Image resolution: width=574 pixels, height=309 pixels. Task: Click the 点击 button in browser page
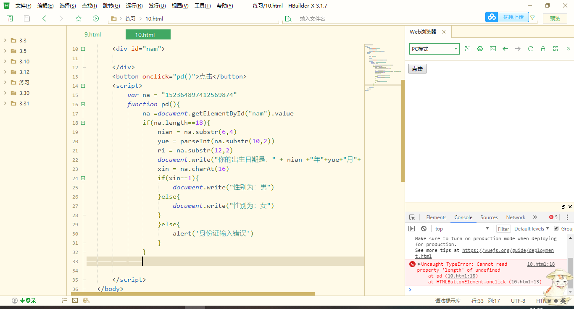(x=417, y=69)
